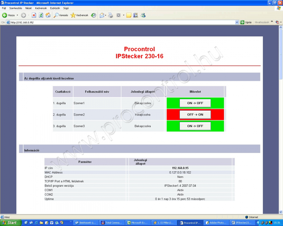Screen dimensions: 283x226
Task: Click the Mail envelope icon
Action: click(x=102, y=15)
